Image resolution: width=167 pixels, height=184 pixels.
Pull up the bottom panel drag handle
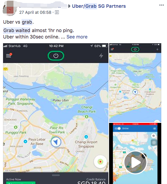click(56, 175)
